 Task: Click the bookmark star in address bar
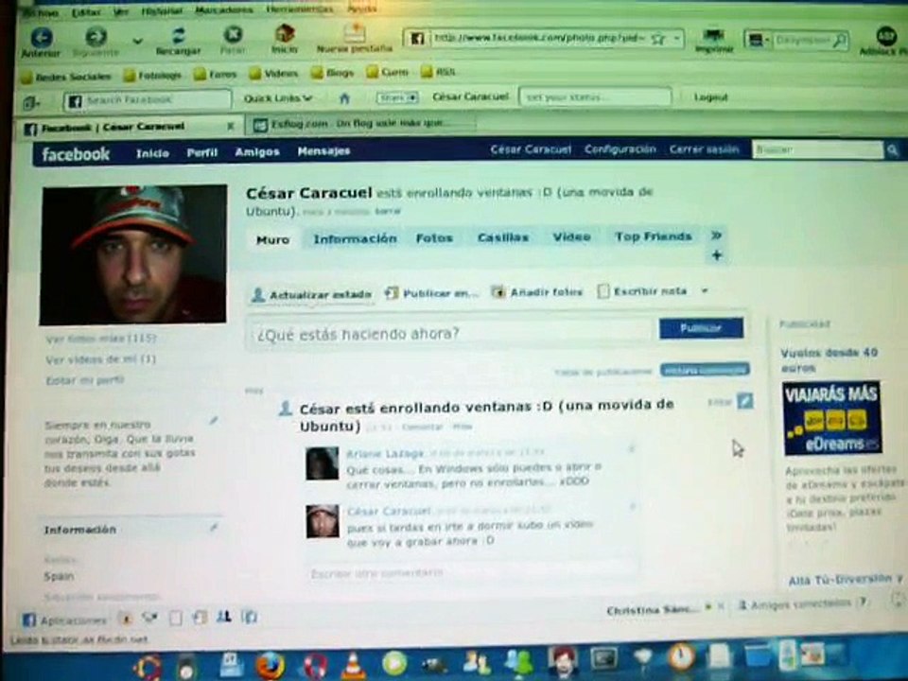[658, 39]
